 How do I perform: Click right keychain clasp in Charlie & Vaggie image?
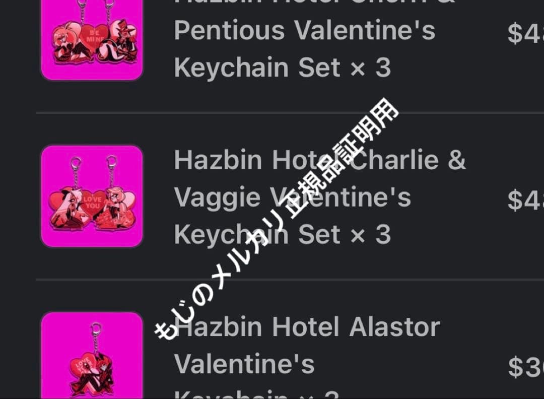[111, 162]
